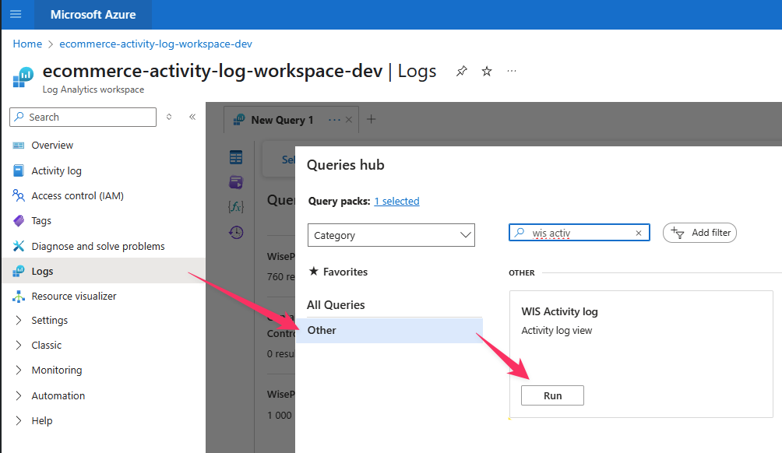Toggle sidebar expand/collapse up-down arrows
The image size is (782, 453).
pos(169,117)
